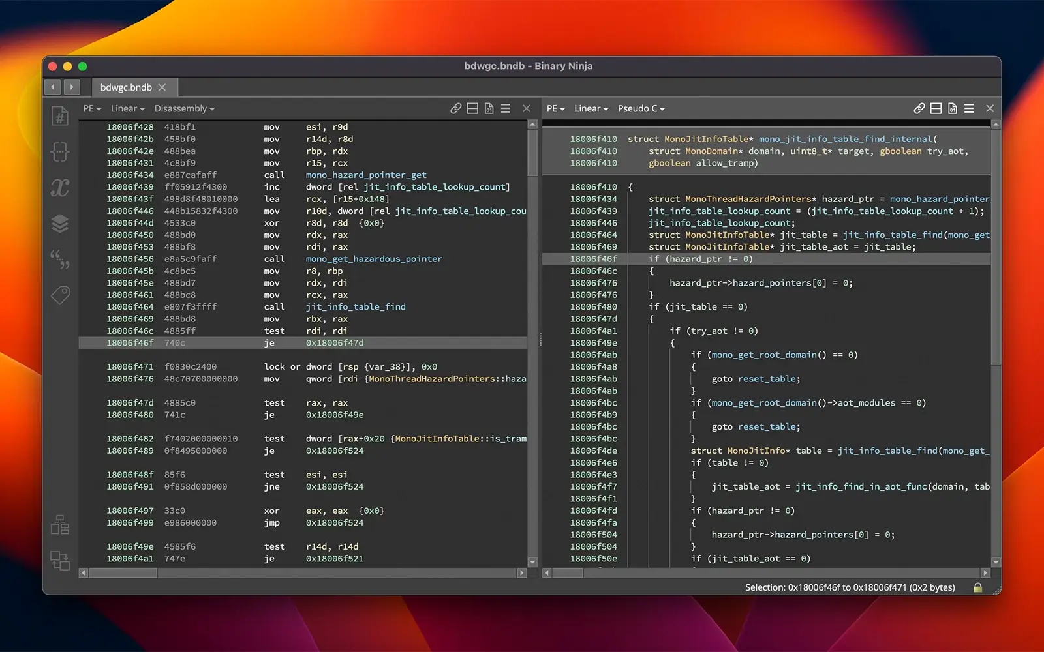The width and height of the screenshot is (1044, 652).
Task: Open the Symbols sidebar icon with hash
Action: pos(60,117)
